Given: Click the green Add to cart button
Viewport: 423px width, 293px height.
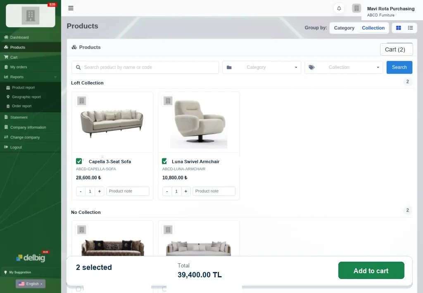Looking at the screenshot, I should 371,270.
